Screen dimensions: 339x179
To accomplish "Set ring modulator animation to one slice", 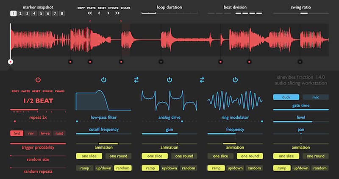I will 220,156.
